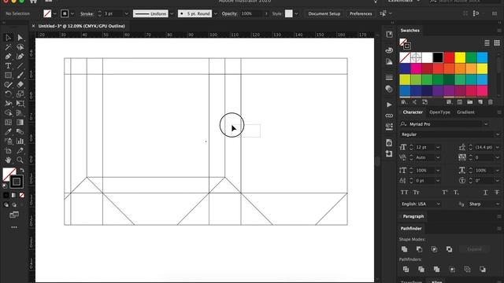The height and width of the screenshot is (283, 504).
Task: Select the Column Graph tool
Action: pos(20,141)
